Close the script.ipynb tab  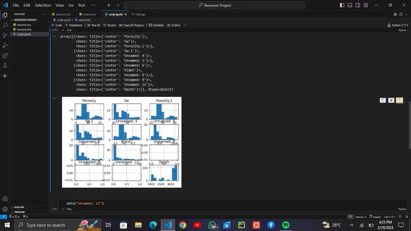[x=126, y=15]
